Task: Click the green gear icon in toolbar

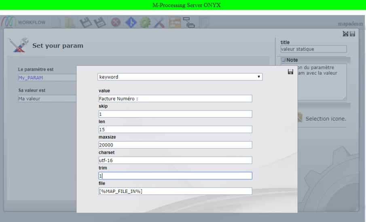Action: click(x=145, y=23)
